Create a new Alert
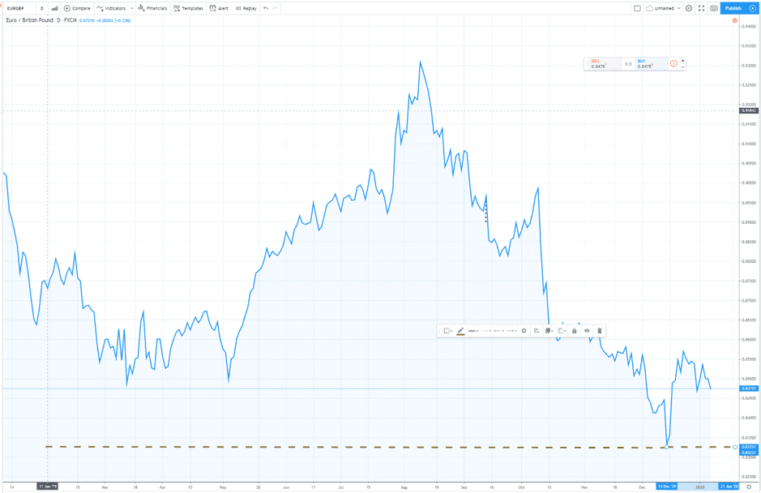 coord(219,8)
